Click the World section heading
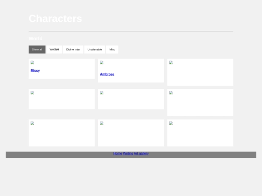Screen dimensions: 262x196 35,39
